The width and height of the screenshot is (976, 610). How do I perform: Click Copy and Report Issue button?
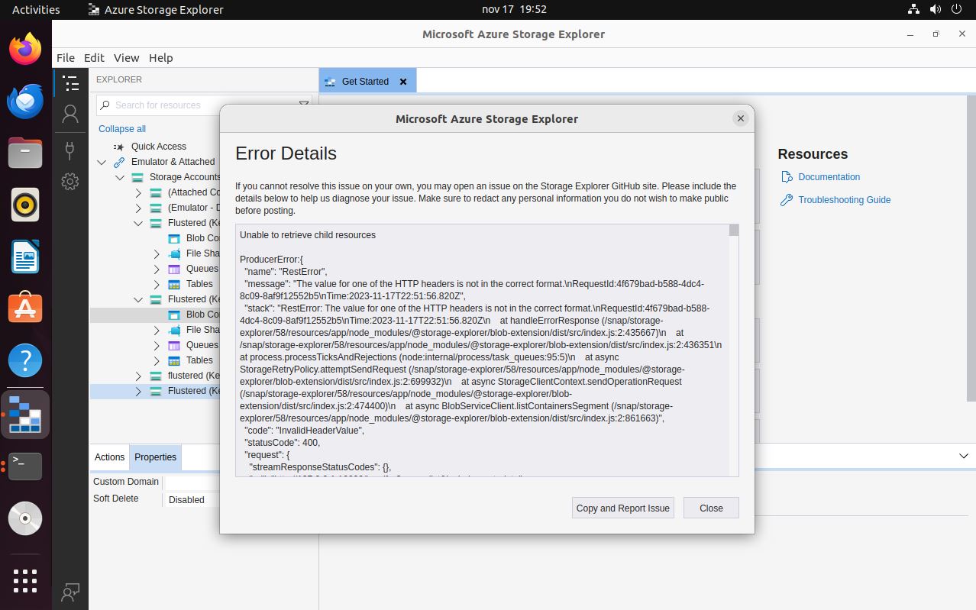[x=623, y=508]
